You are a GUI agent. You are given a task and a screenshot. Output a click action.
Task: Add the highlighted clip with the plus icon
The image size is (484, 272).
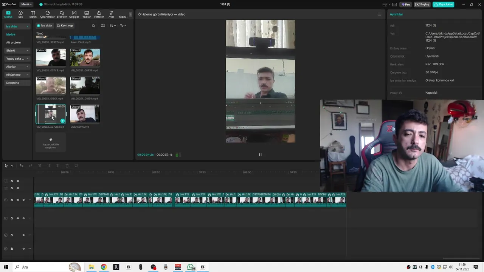click(x=62, y=121)
